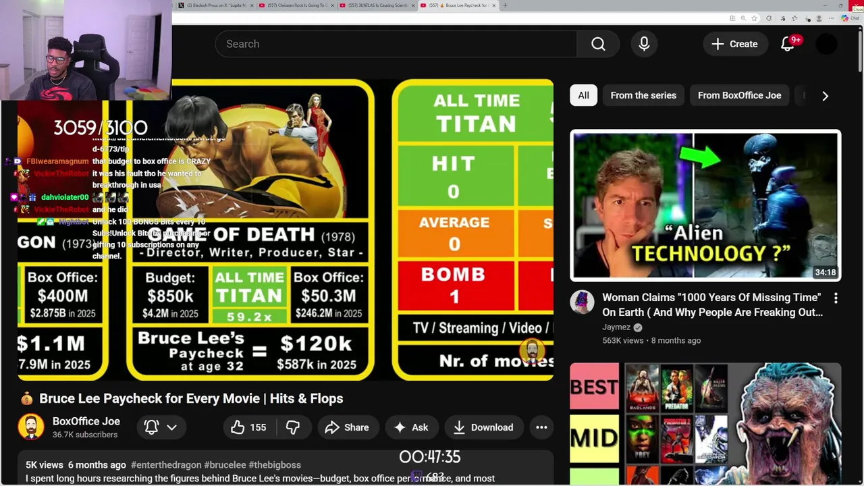Like the Bruce Lee Paycheck video
This screenshot has width=864, height=486.
[x=248, y=427]
